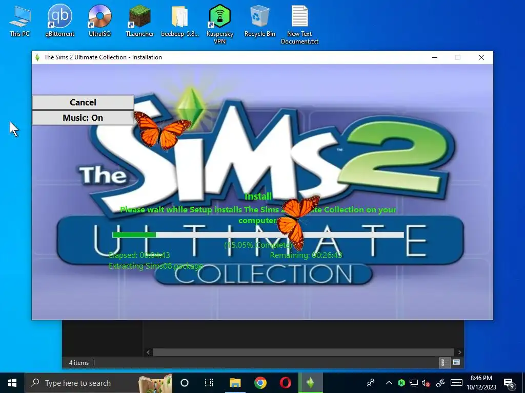Click the 'Extracting Sims08.package' status text
The width and height of the screenshot is (525, 393).
156,266
